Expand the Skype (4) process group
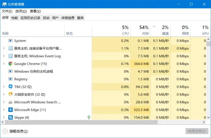This screenshot has width=211, height=138. point(4,117)
